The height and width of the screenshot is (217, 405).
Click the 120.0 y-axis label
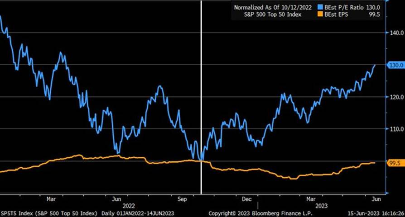point(397,97)
